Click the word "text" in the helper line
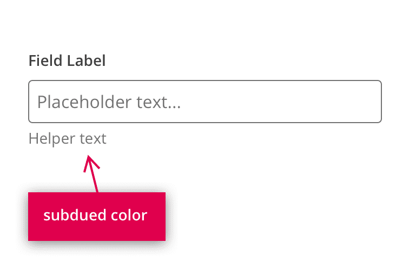Viewport: 409px width, 269px height. pyautogui.click(x=93, y=139)
